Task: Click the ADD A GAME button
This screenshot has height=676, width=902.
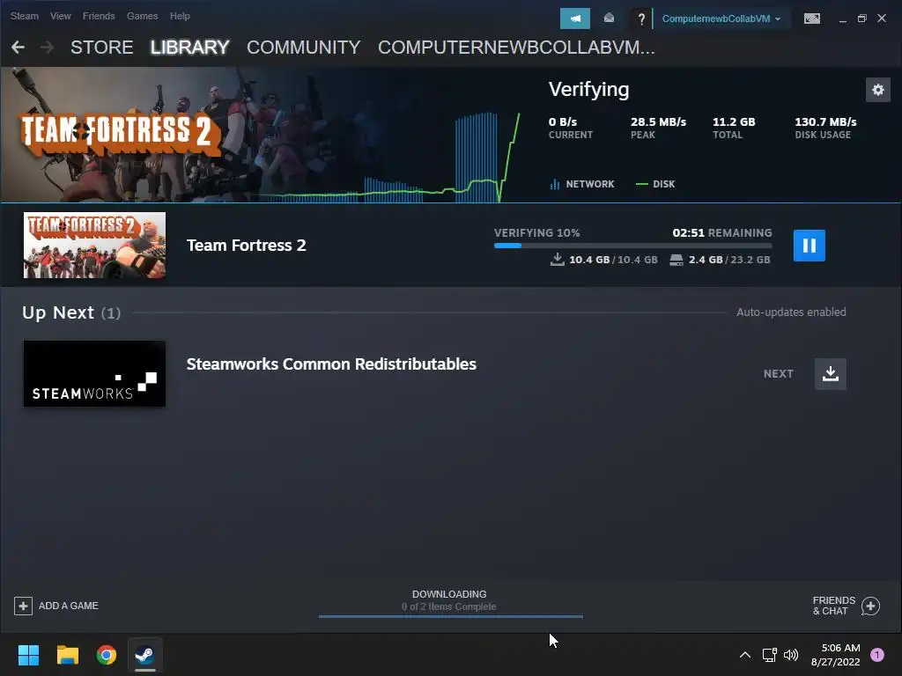Action: [56, 606]
